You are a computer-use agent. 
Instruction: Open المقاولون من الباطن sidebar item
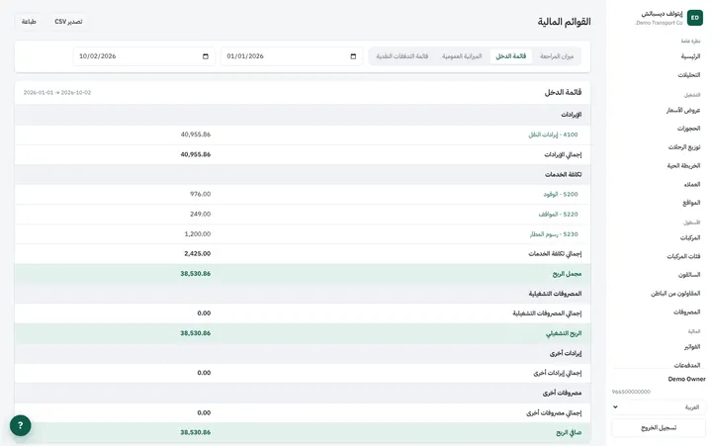point(675,294)
